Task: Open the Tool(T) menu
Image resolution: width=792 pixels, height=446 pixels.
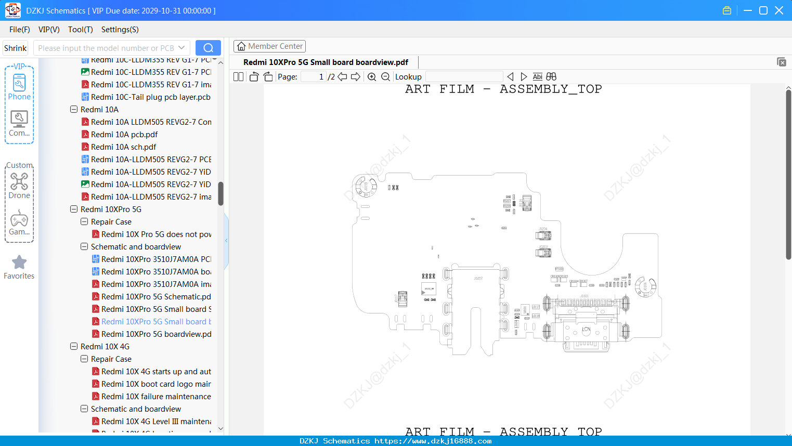Action: (x=81, y=30)
